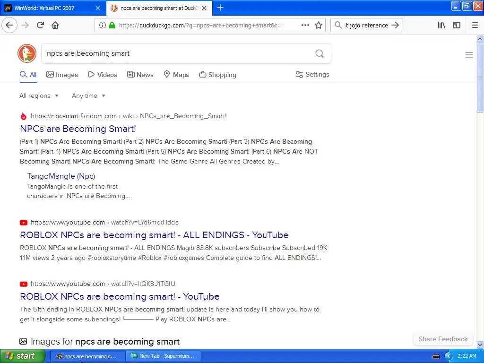The width and height of the screenshot is (484, 363).
Task: Open the third result ROBLOX NPCs YouTube link
Action: [x=120, y=297]
